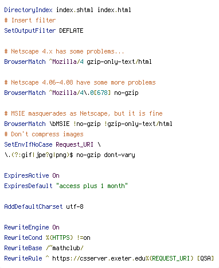The image size is (219, 268).
Task: Click the RewriteEngine directive
Action: tap(26, 227)
